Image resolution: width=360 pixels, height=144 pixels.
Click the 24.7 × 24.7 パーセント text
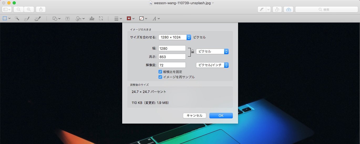[149, 92]
